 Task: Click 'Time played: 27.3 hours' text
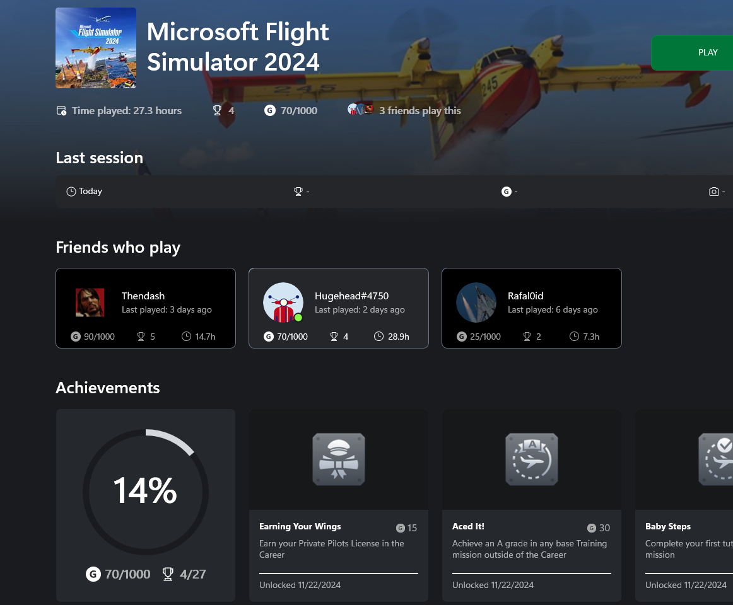tap(127, 111)
